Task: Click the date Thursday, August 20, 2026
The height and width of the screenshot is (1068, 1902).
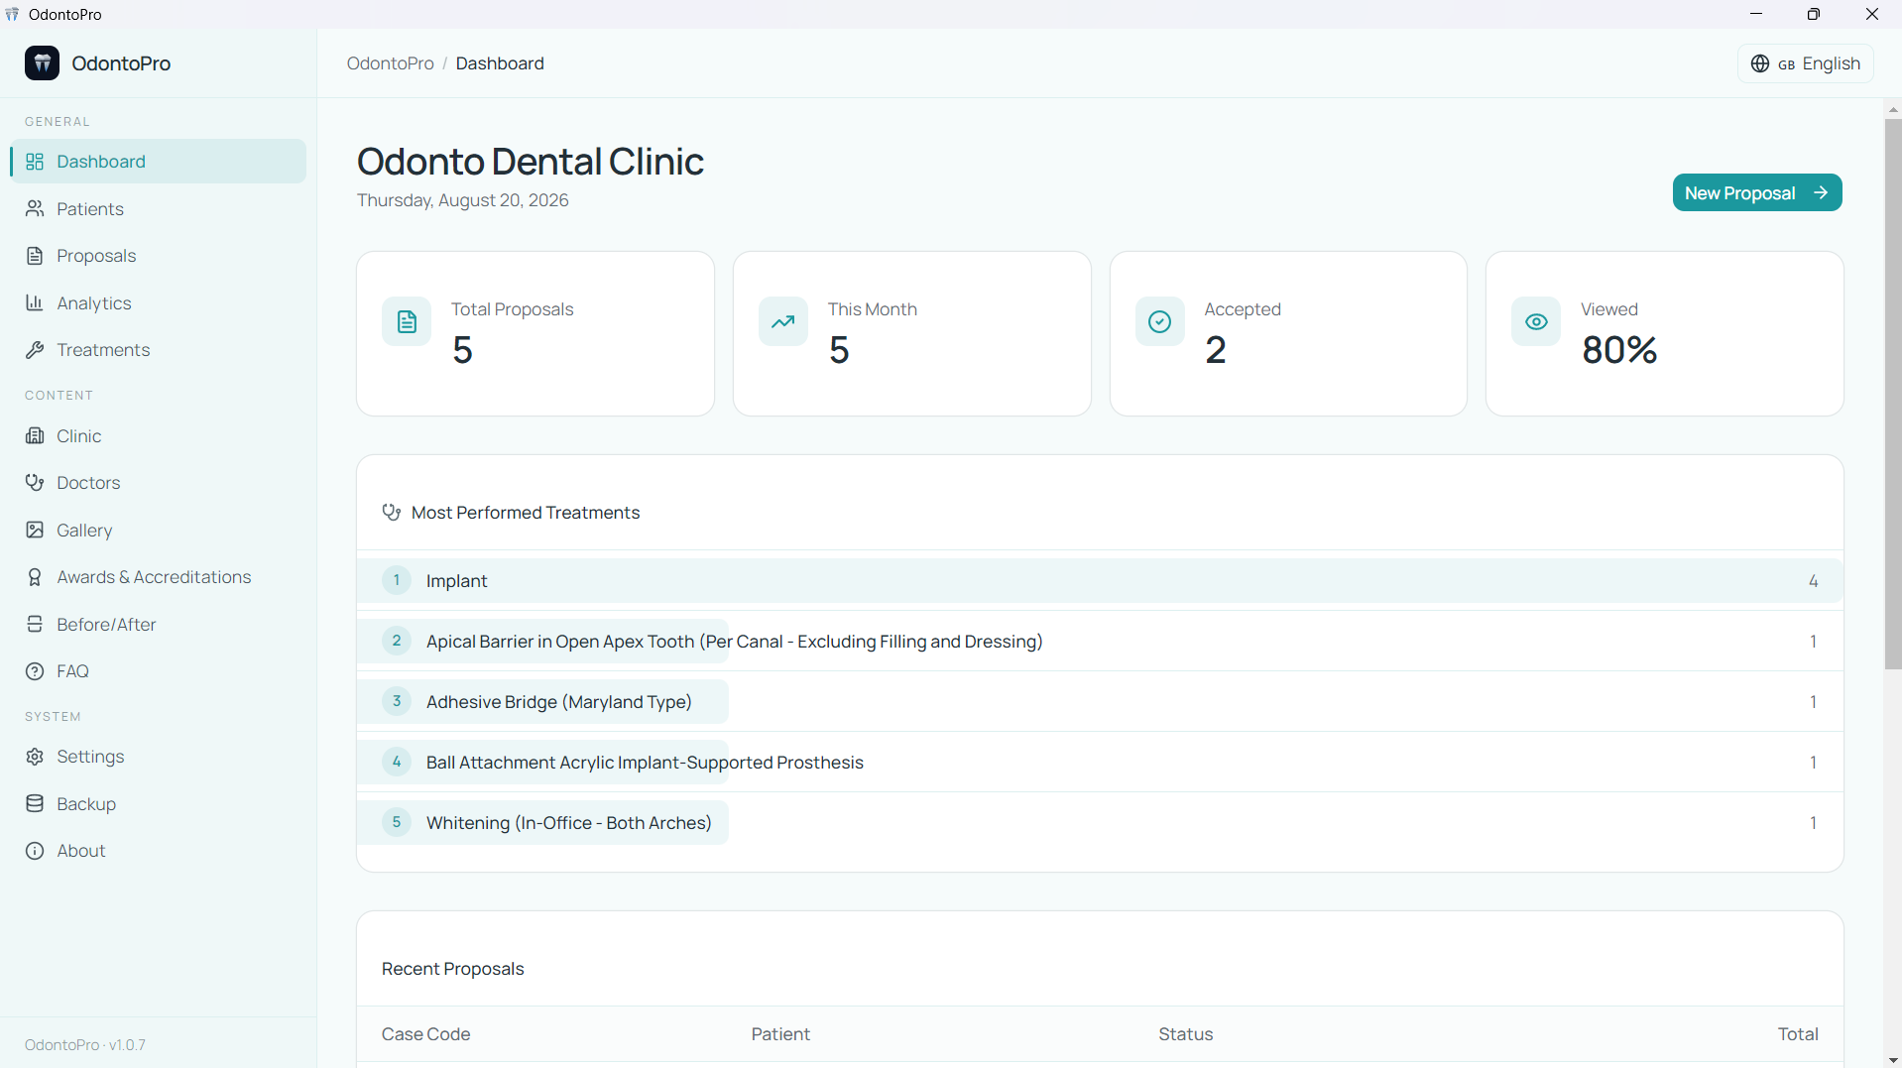Action: coord(463,200)
